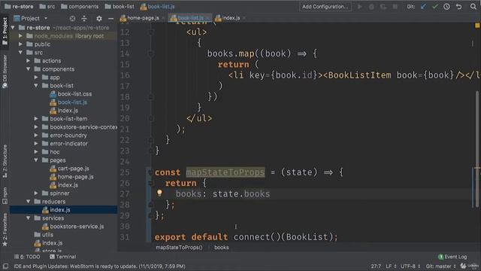Screen dimensions: 481x271
Task: Click Add Configuration button
Action: coord(325,7)
